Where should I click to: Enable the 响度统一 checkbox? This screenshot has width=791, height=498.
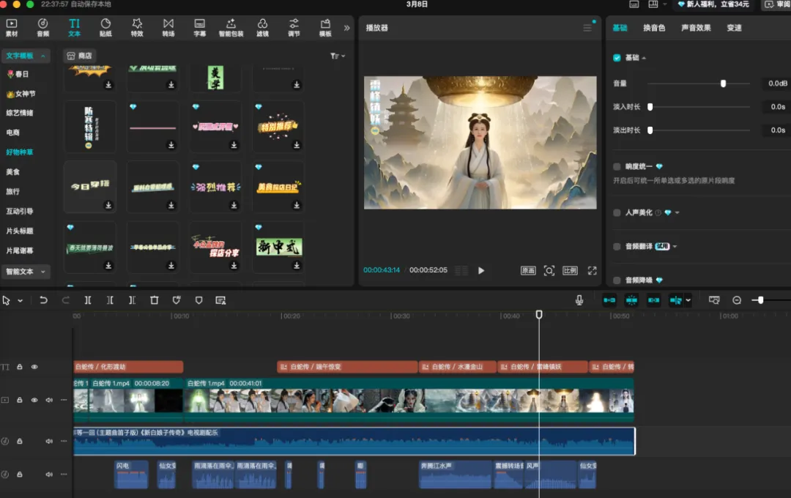click(x=617, y=167)
